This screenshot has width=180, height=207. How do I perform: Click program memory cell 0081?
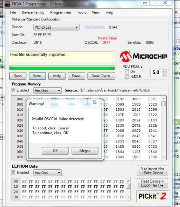point(152,99)
